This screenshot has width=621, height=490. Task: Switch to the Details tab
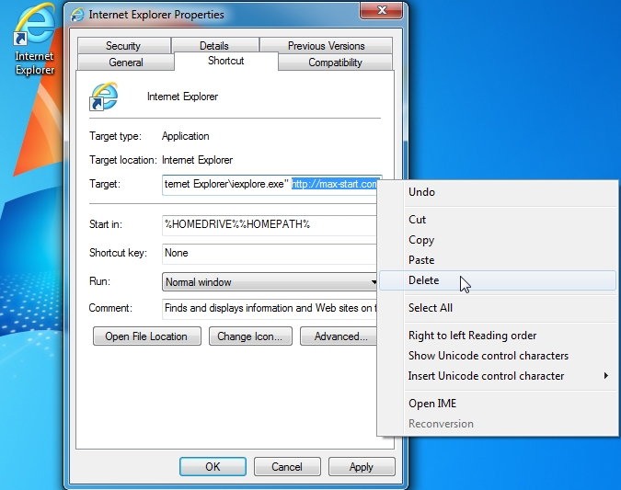[x=214, y=46]
